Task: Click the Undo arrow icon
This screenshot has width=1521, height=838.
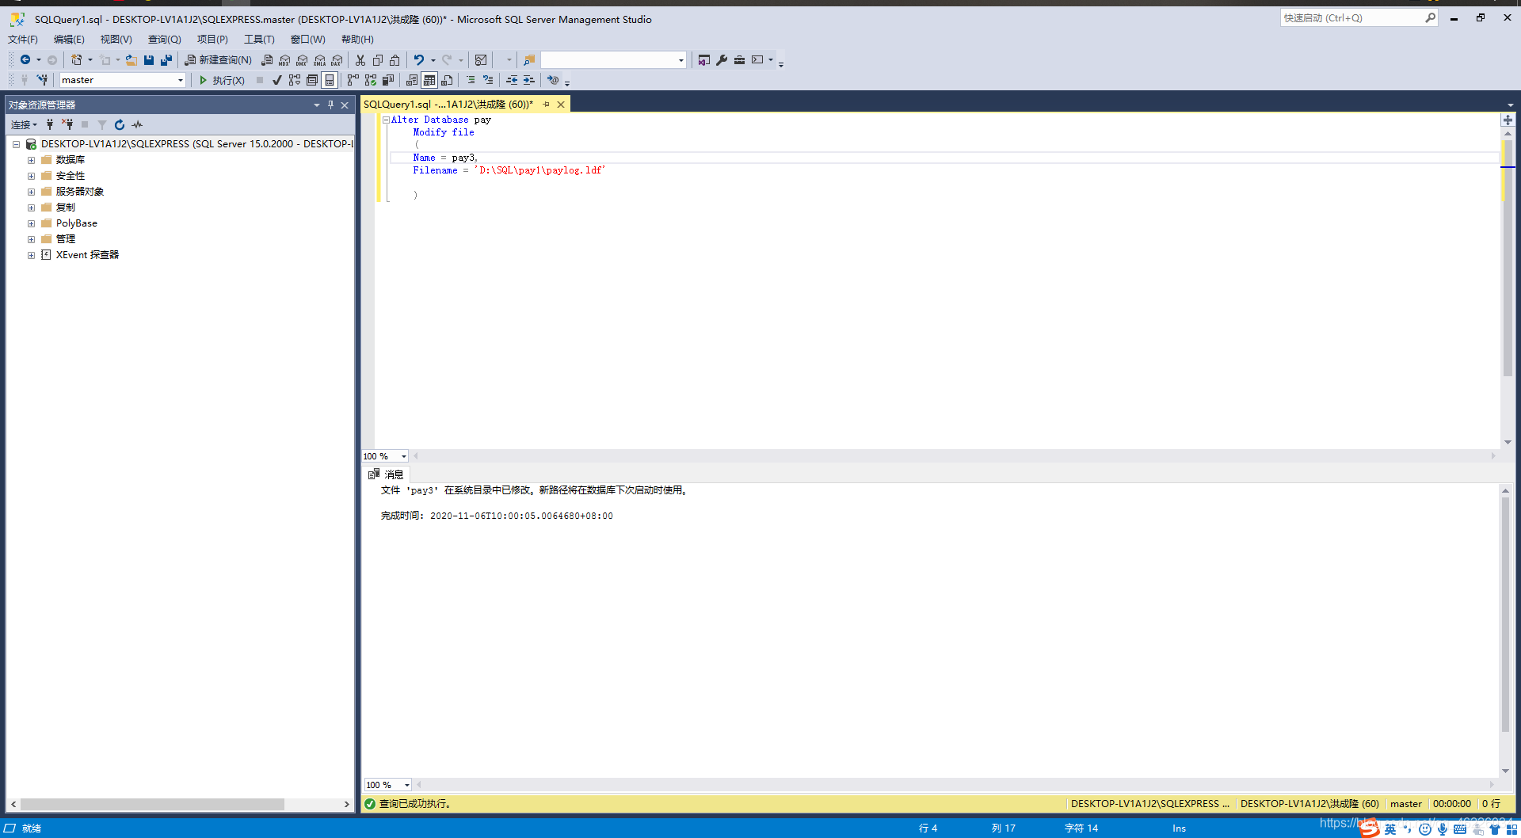Action: coord(419,59)
